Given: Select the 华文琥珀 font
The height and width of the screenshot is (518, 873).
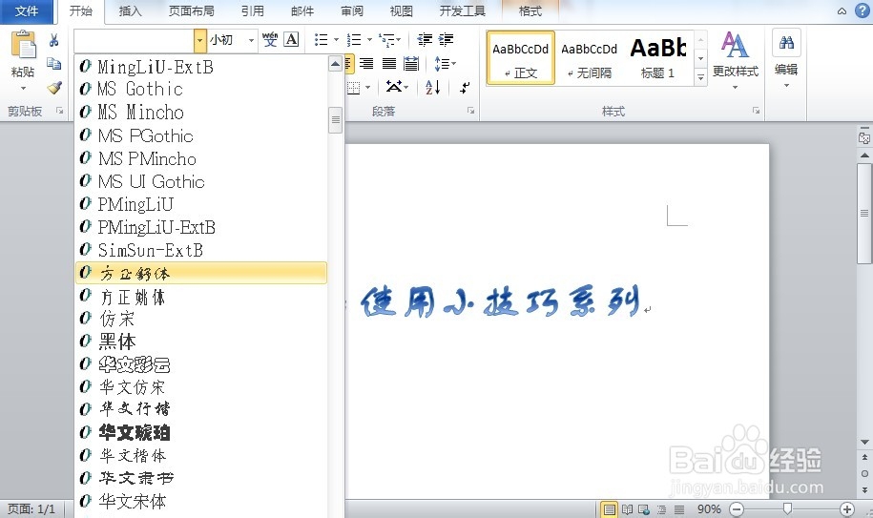Looking at the screenshot, I should 201,432.
